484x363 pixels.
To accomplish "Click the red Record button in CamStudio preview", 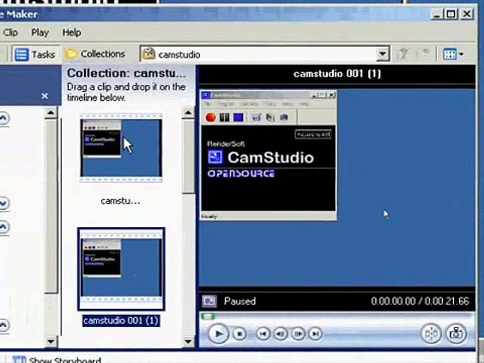I will coord(210,117).
